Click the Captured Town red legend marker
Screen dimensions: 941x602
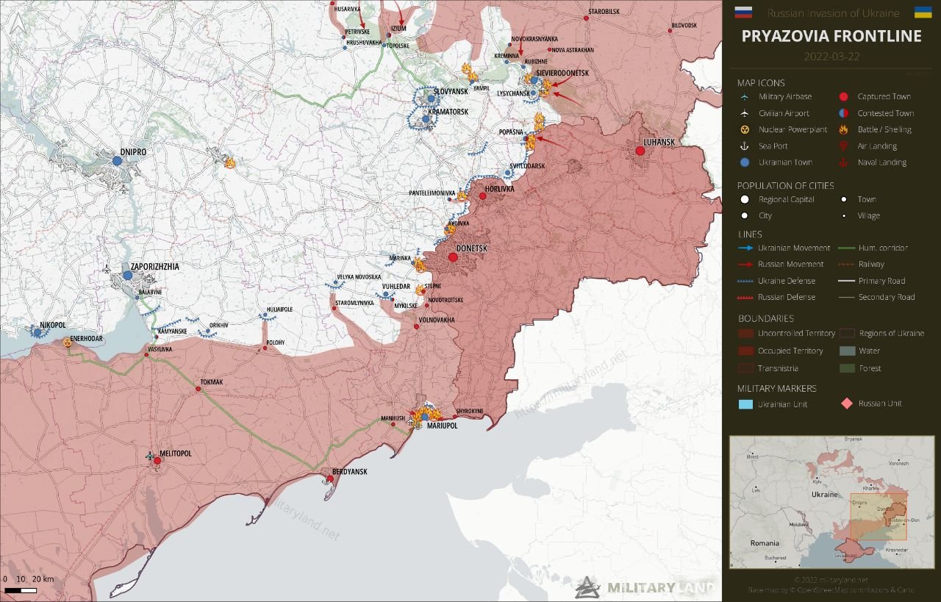(x=843, y=97)
